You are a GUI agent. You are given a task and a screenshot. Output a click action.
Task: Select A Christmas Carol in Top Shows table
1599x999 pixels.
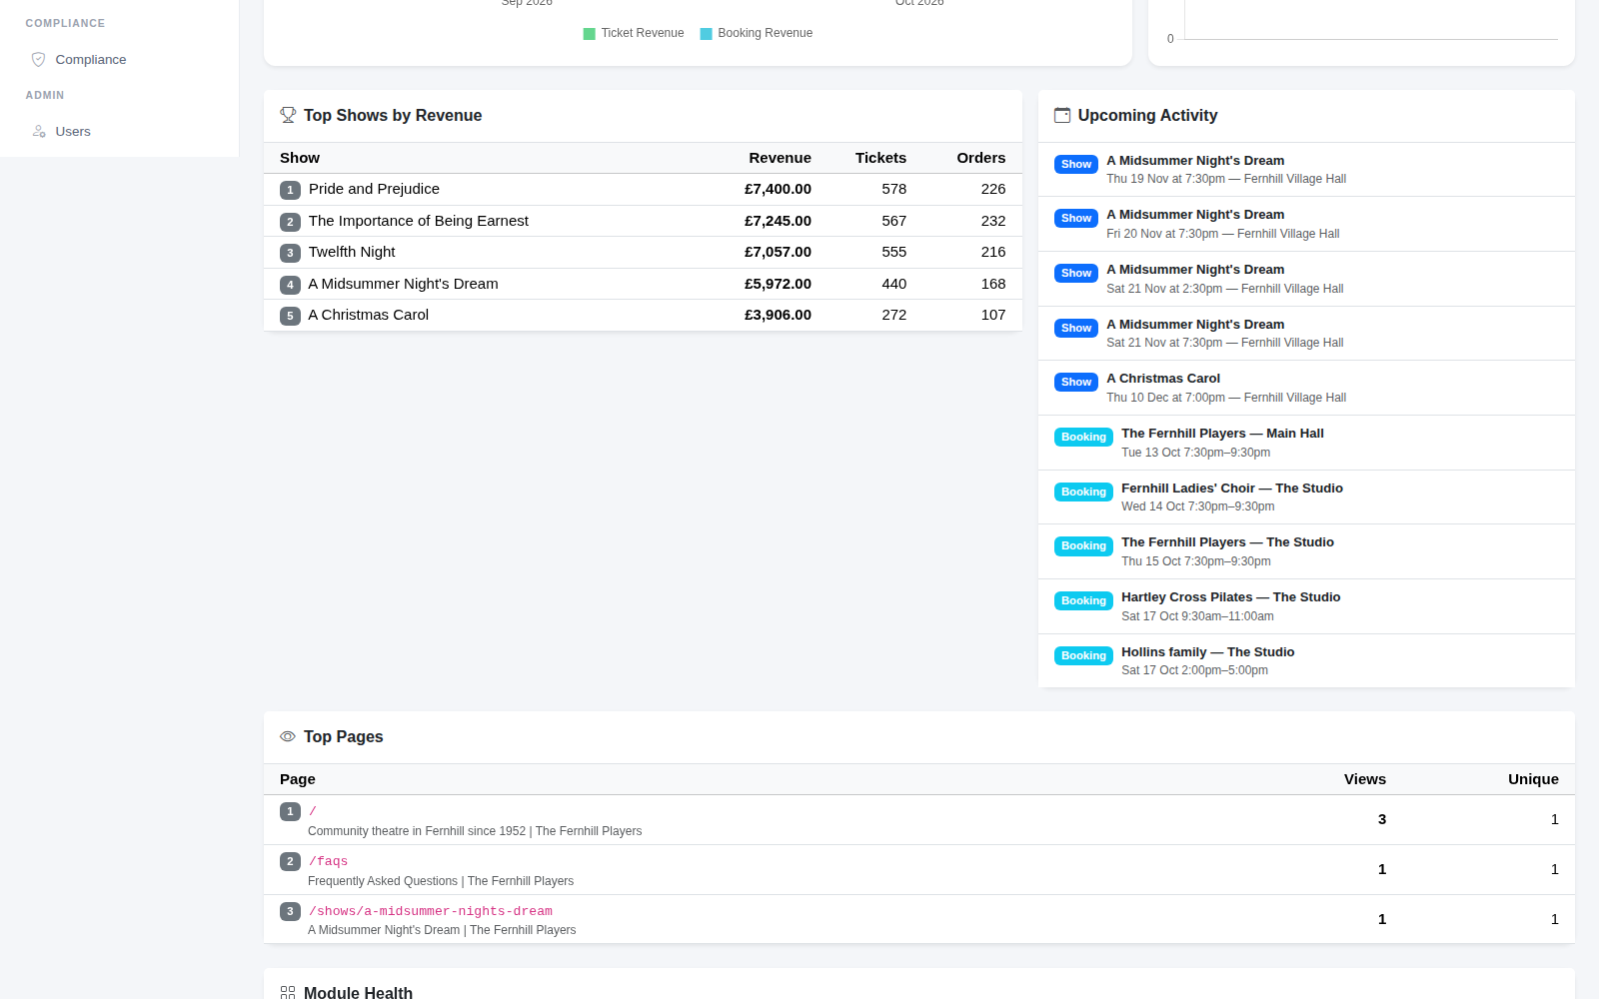click(x=369, y=315)
